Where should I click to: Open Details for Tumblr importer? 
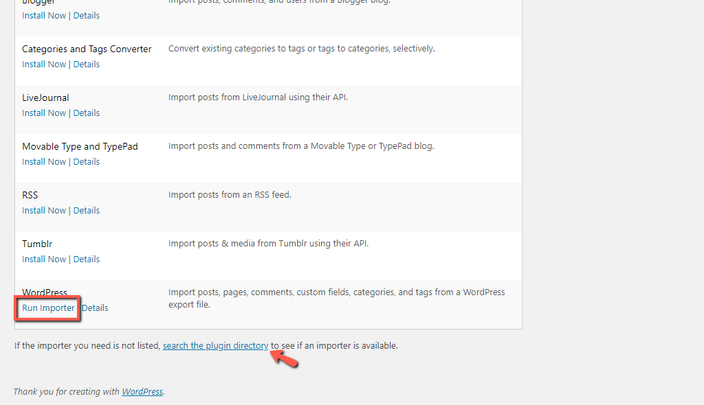click(x=86, y=259)
